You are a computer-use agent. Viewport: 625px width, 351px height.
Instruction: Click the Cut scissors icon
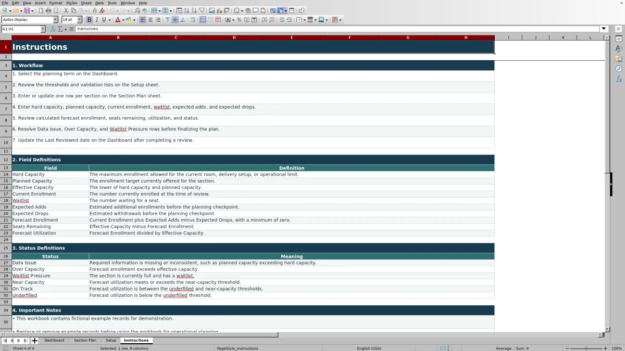click(x=66, y=10)
